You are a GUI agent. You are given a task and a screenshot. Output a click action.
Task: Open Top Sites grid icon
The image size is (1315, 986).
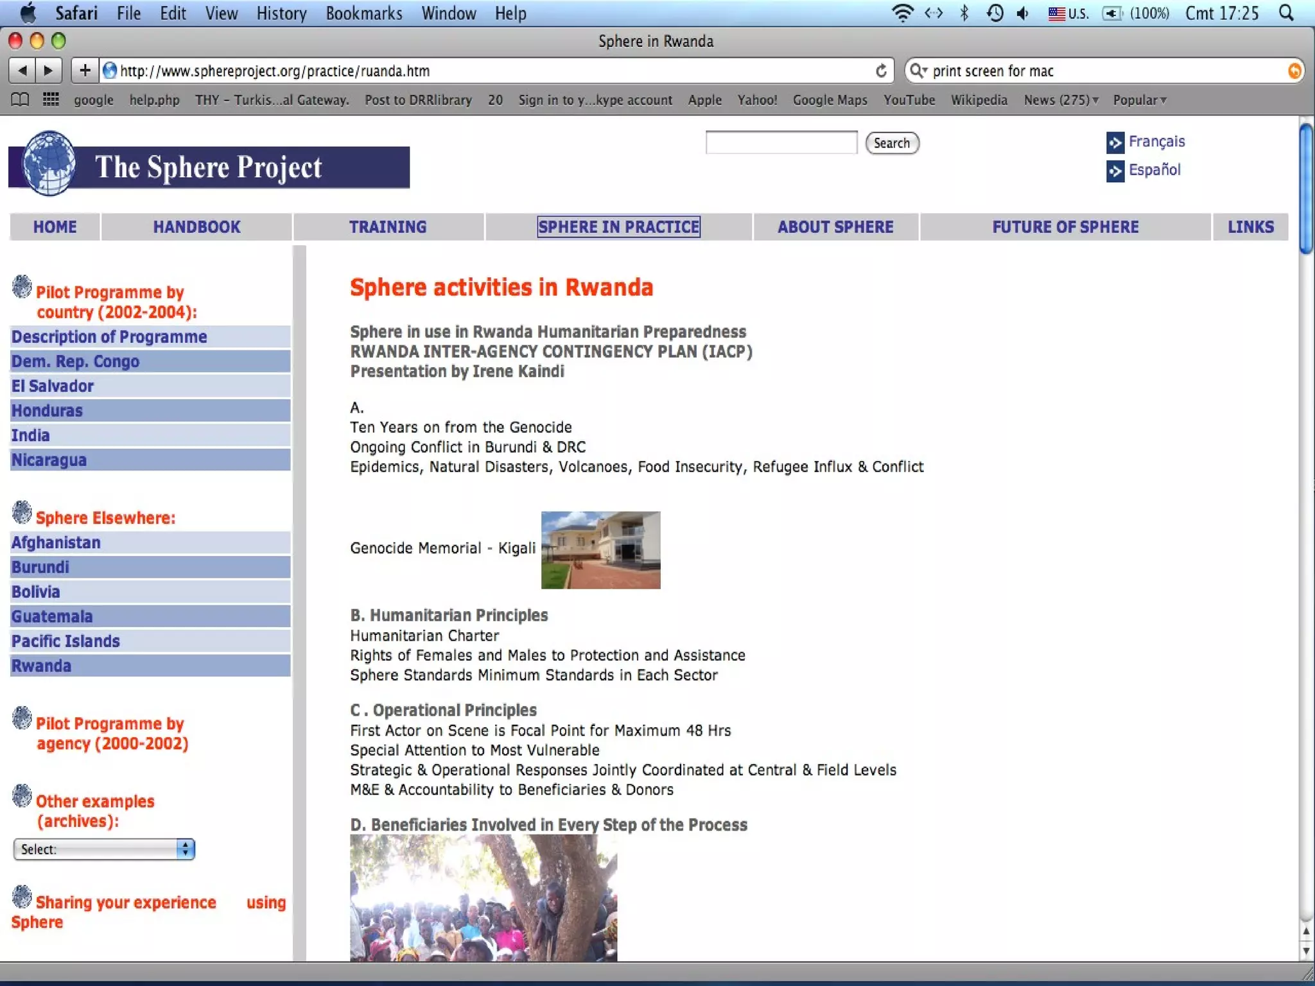51,99
